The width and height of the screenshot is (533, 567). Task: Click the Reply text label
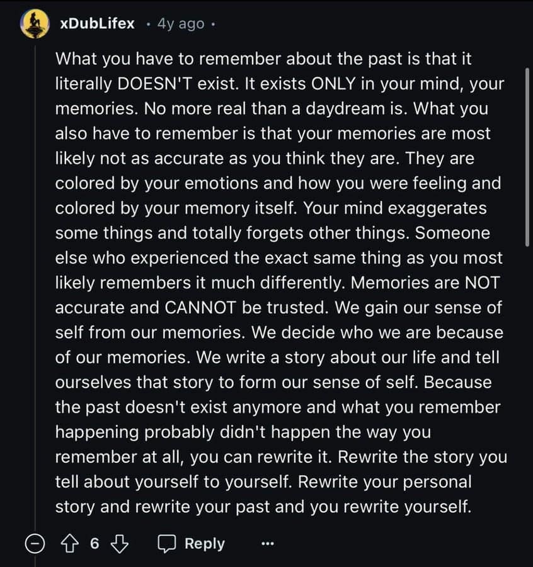coord(204,543)
